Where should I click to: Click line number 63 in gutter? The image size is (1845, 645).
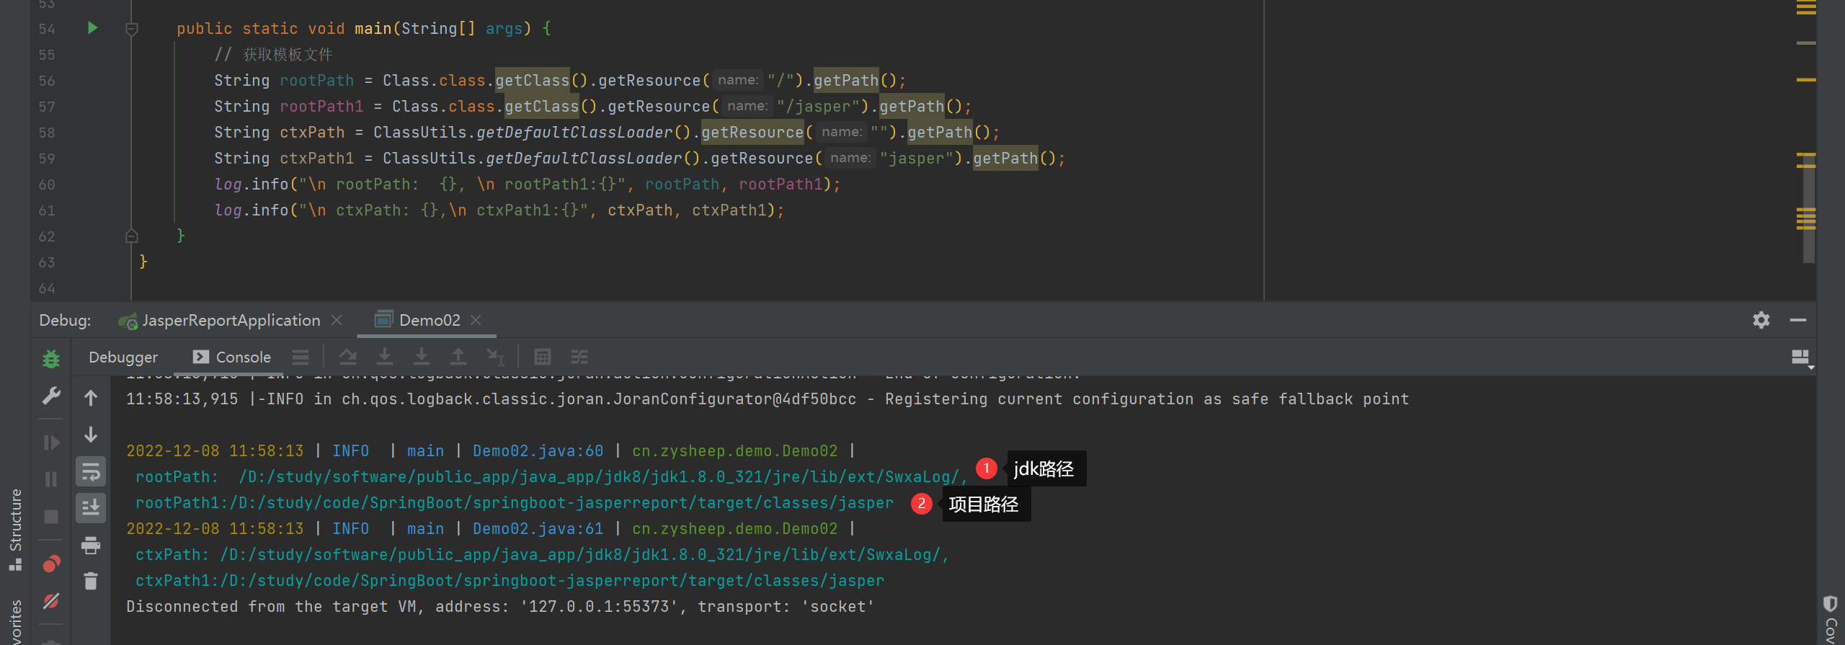coord(47,262)
